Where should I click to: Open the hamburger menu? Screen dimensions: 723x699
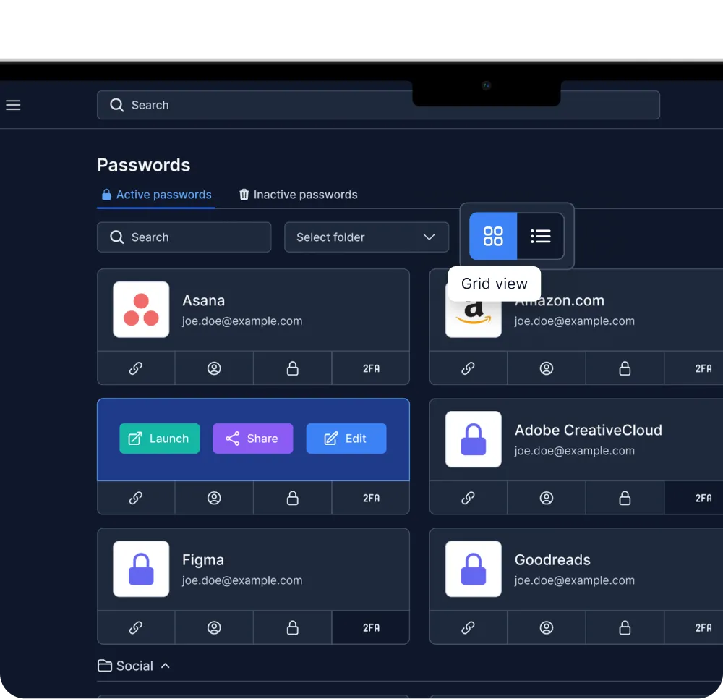click(x=13, y=105)
